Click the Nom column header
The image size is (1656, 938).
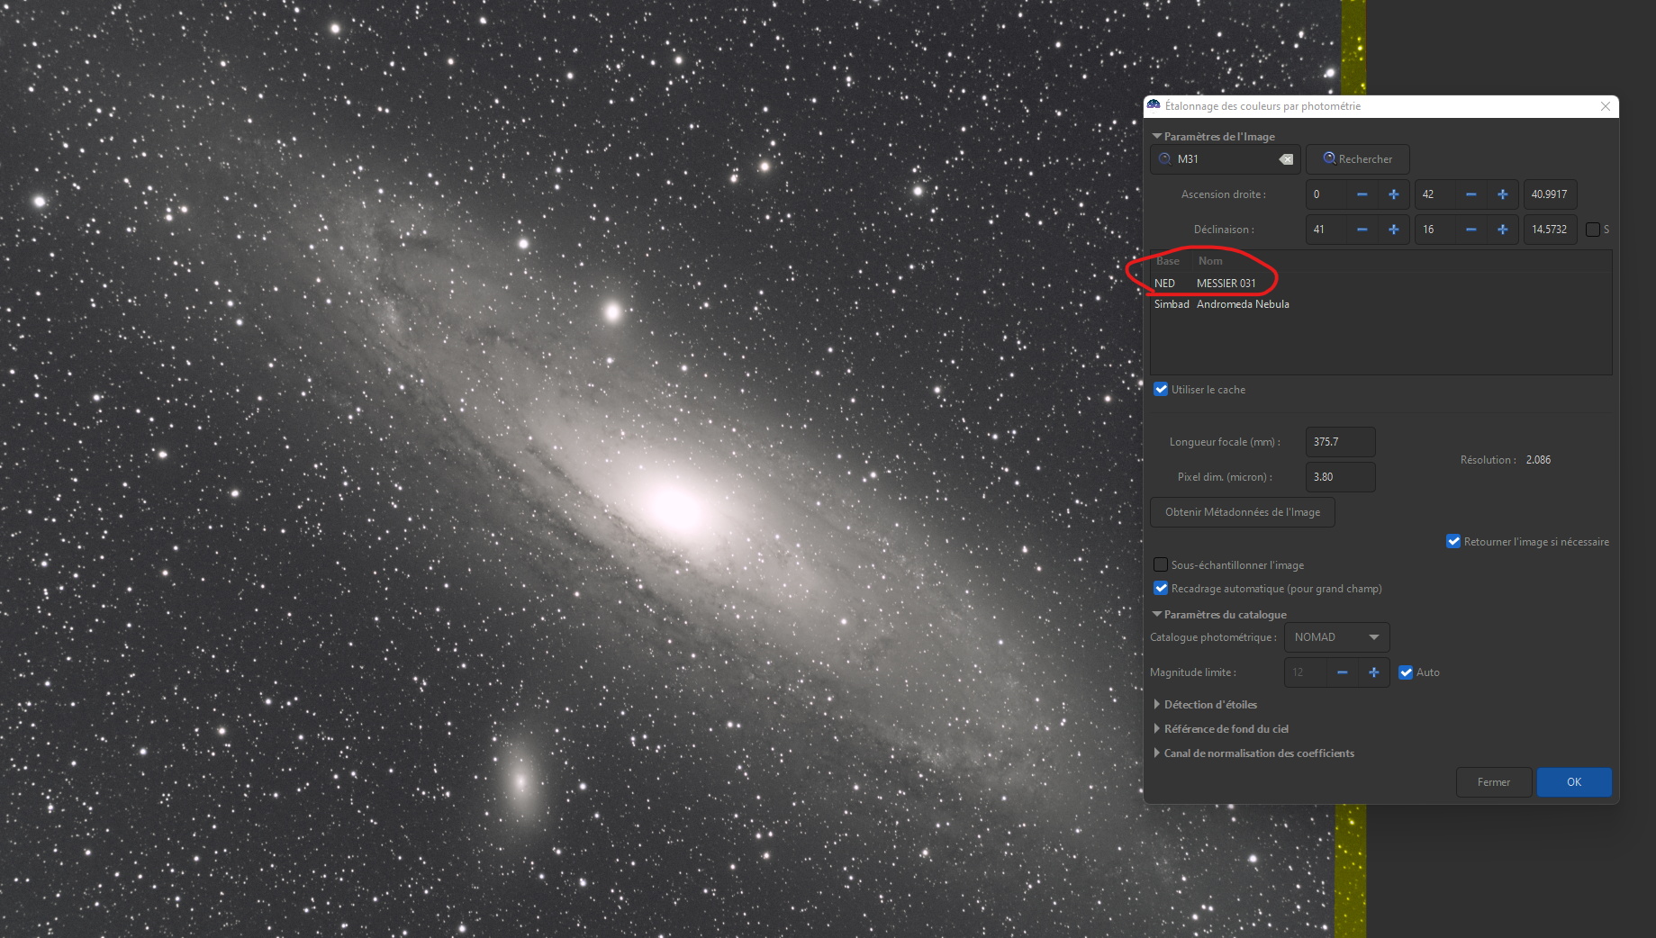1210,261
